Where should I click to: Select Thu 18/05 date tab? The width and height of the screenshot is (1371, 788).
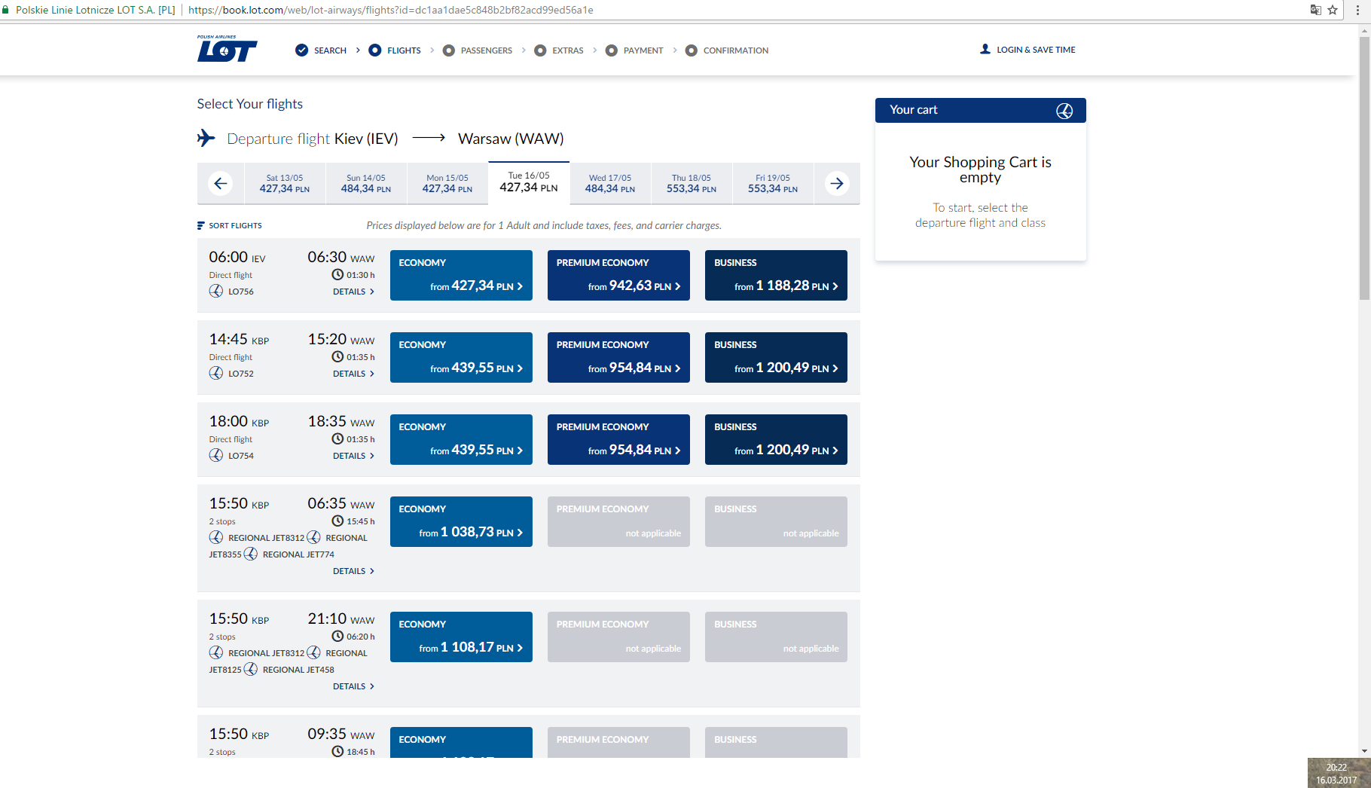pyautogui.click(x=692, y=184)
